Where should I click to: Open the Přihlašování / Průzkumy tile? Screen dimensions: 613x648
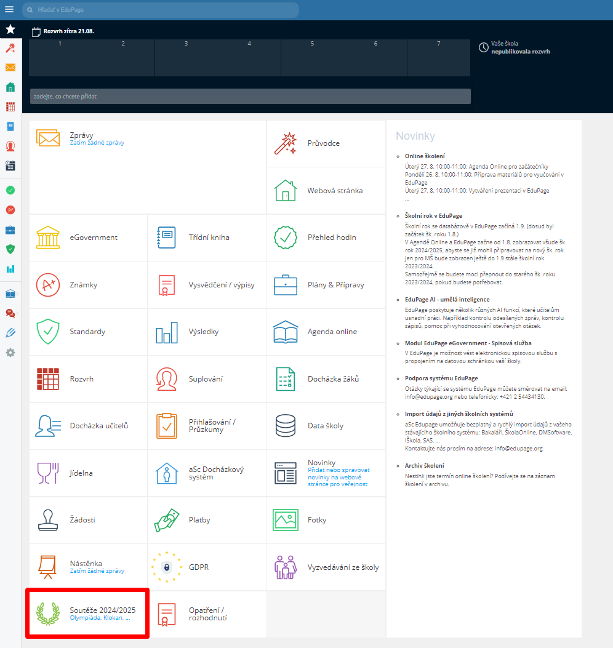[x=207, y=426]
